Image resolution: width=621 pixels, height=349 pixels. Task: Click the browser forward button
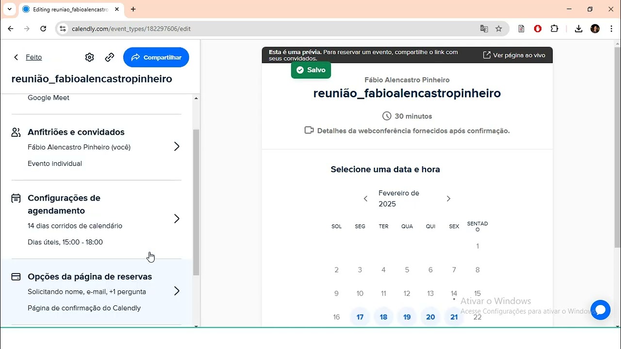click(x=27, y=29)
